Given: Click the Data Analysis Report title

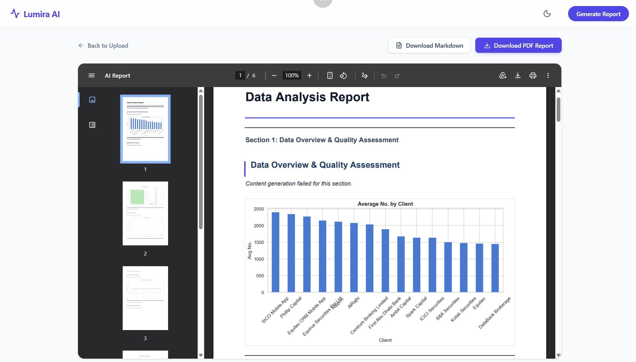Looking at the screenshot, I should [x=307, y=97].
